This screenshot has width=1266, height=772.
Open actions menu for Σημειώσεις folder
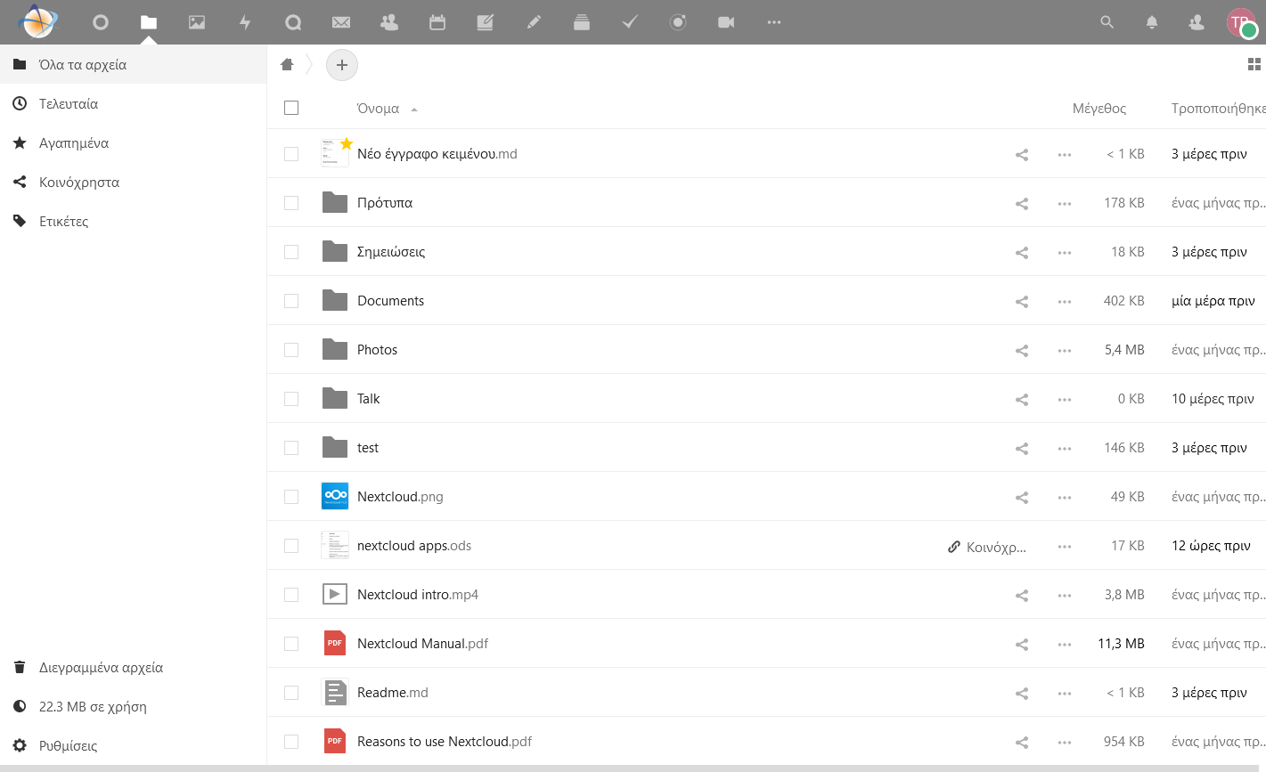[1065, 253]
